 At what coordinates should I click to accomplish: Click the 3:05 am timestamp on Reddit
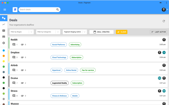point(163,44)
